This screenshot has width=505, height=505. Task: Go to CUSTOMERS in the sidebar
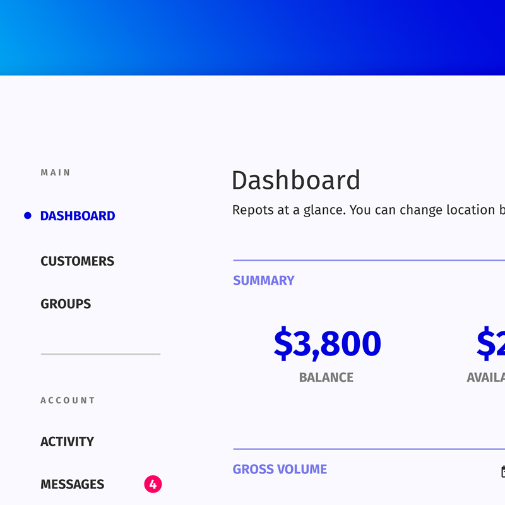click(x=77, y=261)
